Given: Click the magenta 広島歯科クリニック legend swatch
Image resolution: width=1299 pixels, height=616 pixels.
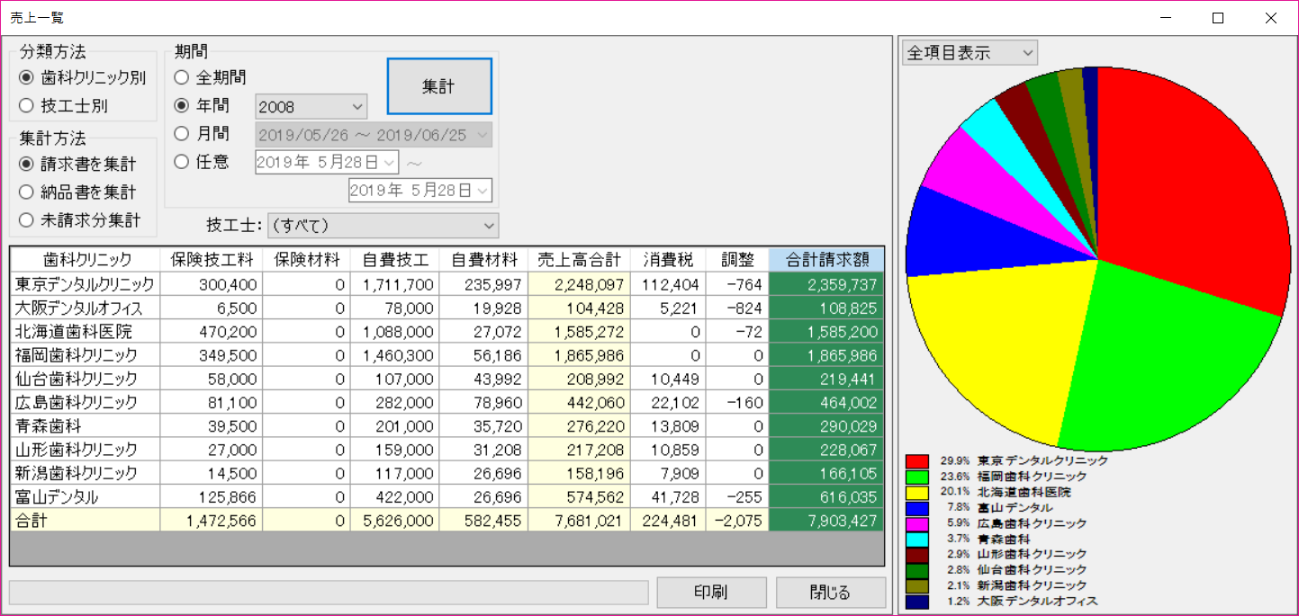Looking at the screenshot, I should point(917,523).
